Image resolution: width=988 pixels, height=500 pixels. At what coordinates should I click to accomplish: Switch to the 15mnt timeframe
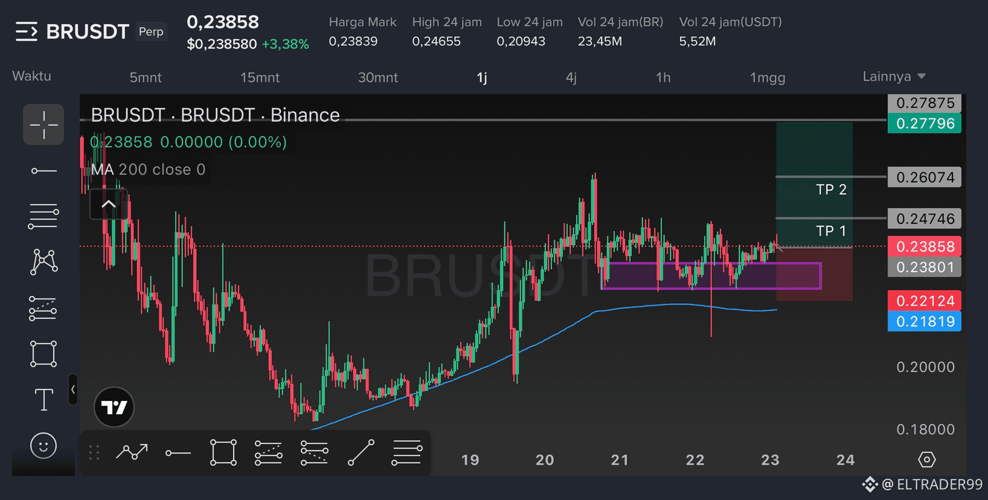[260, 77]
